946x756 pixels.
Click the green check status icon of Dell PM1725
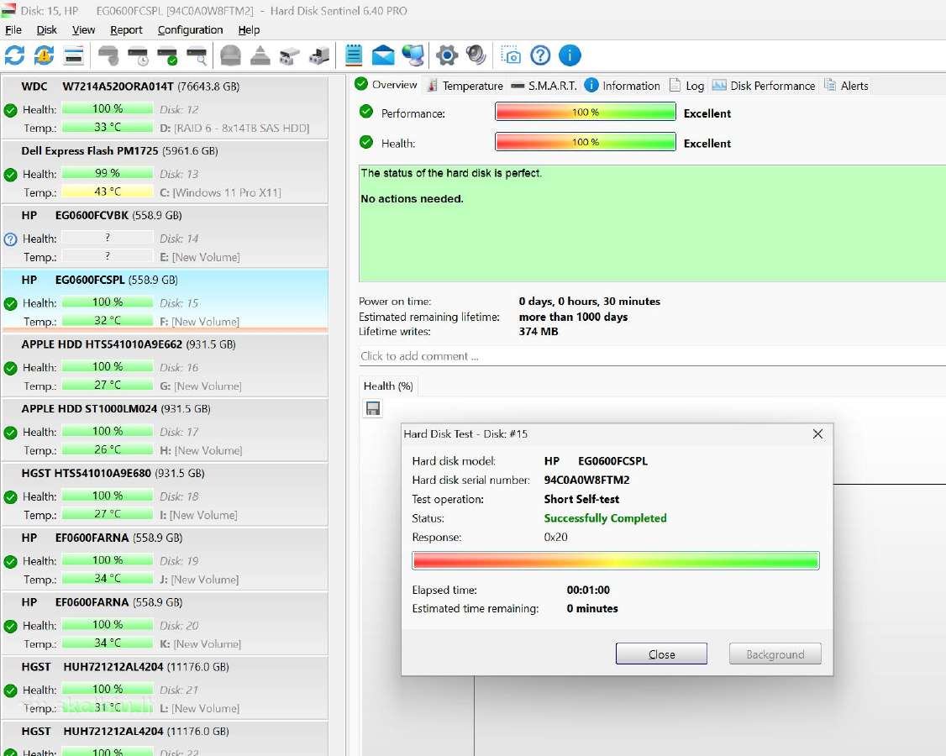click(10, 175)
